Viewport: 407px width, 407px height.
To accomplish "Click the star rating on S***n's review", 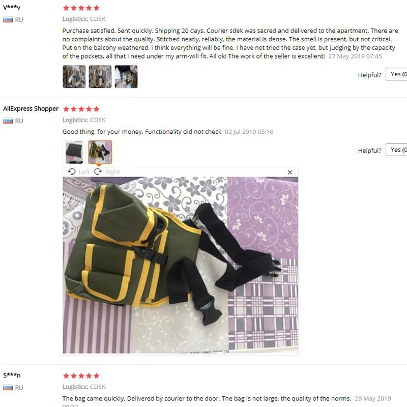I will [81, 376].
